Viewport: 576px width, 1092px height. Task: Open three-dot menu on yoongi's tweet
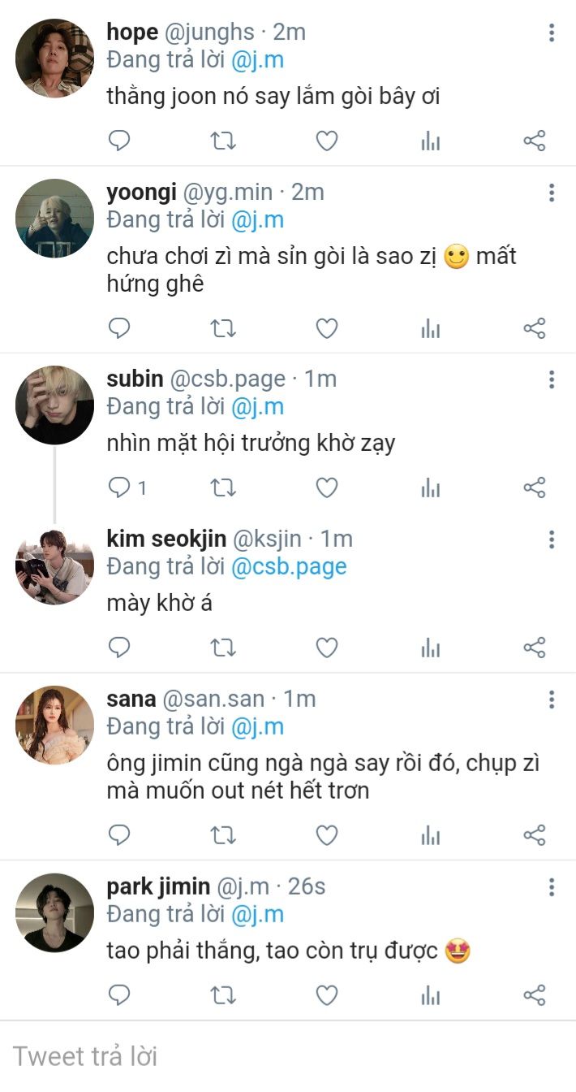point(552,193)
